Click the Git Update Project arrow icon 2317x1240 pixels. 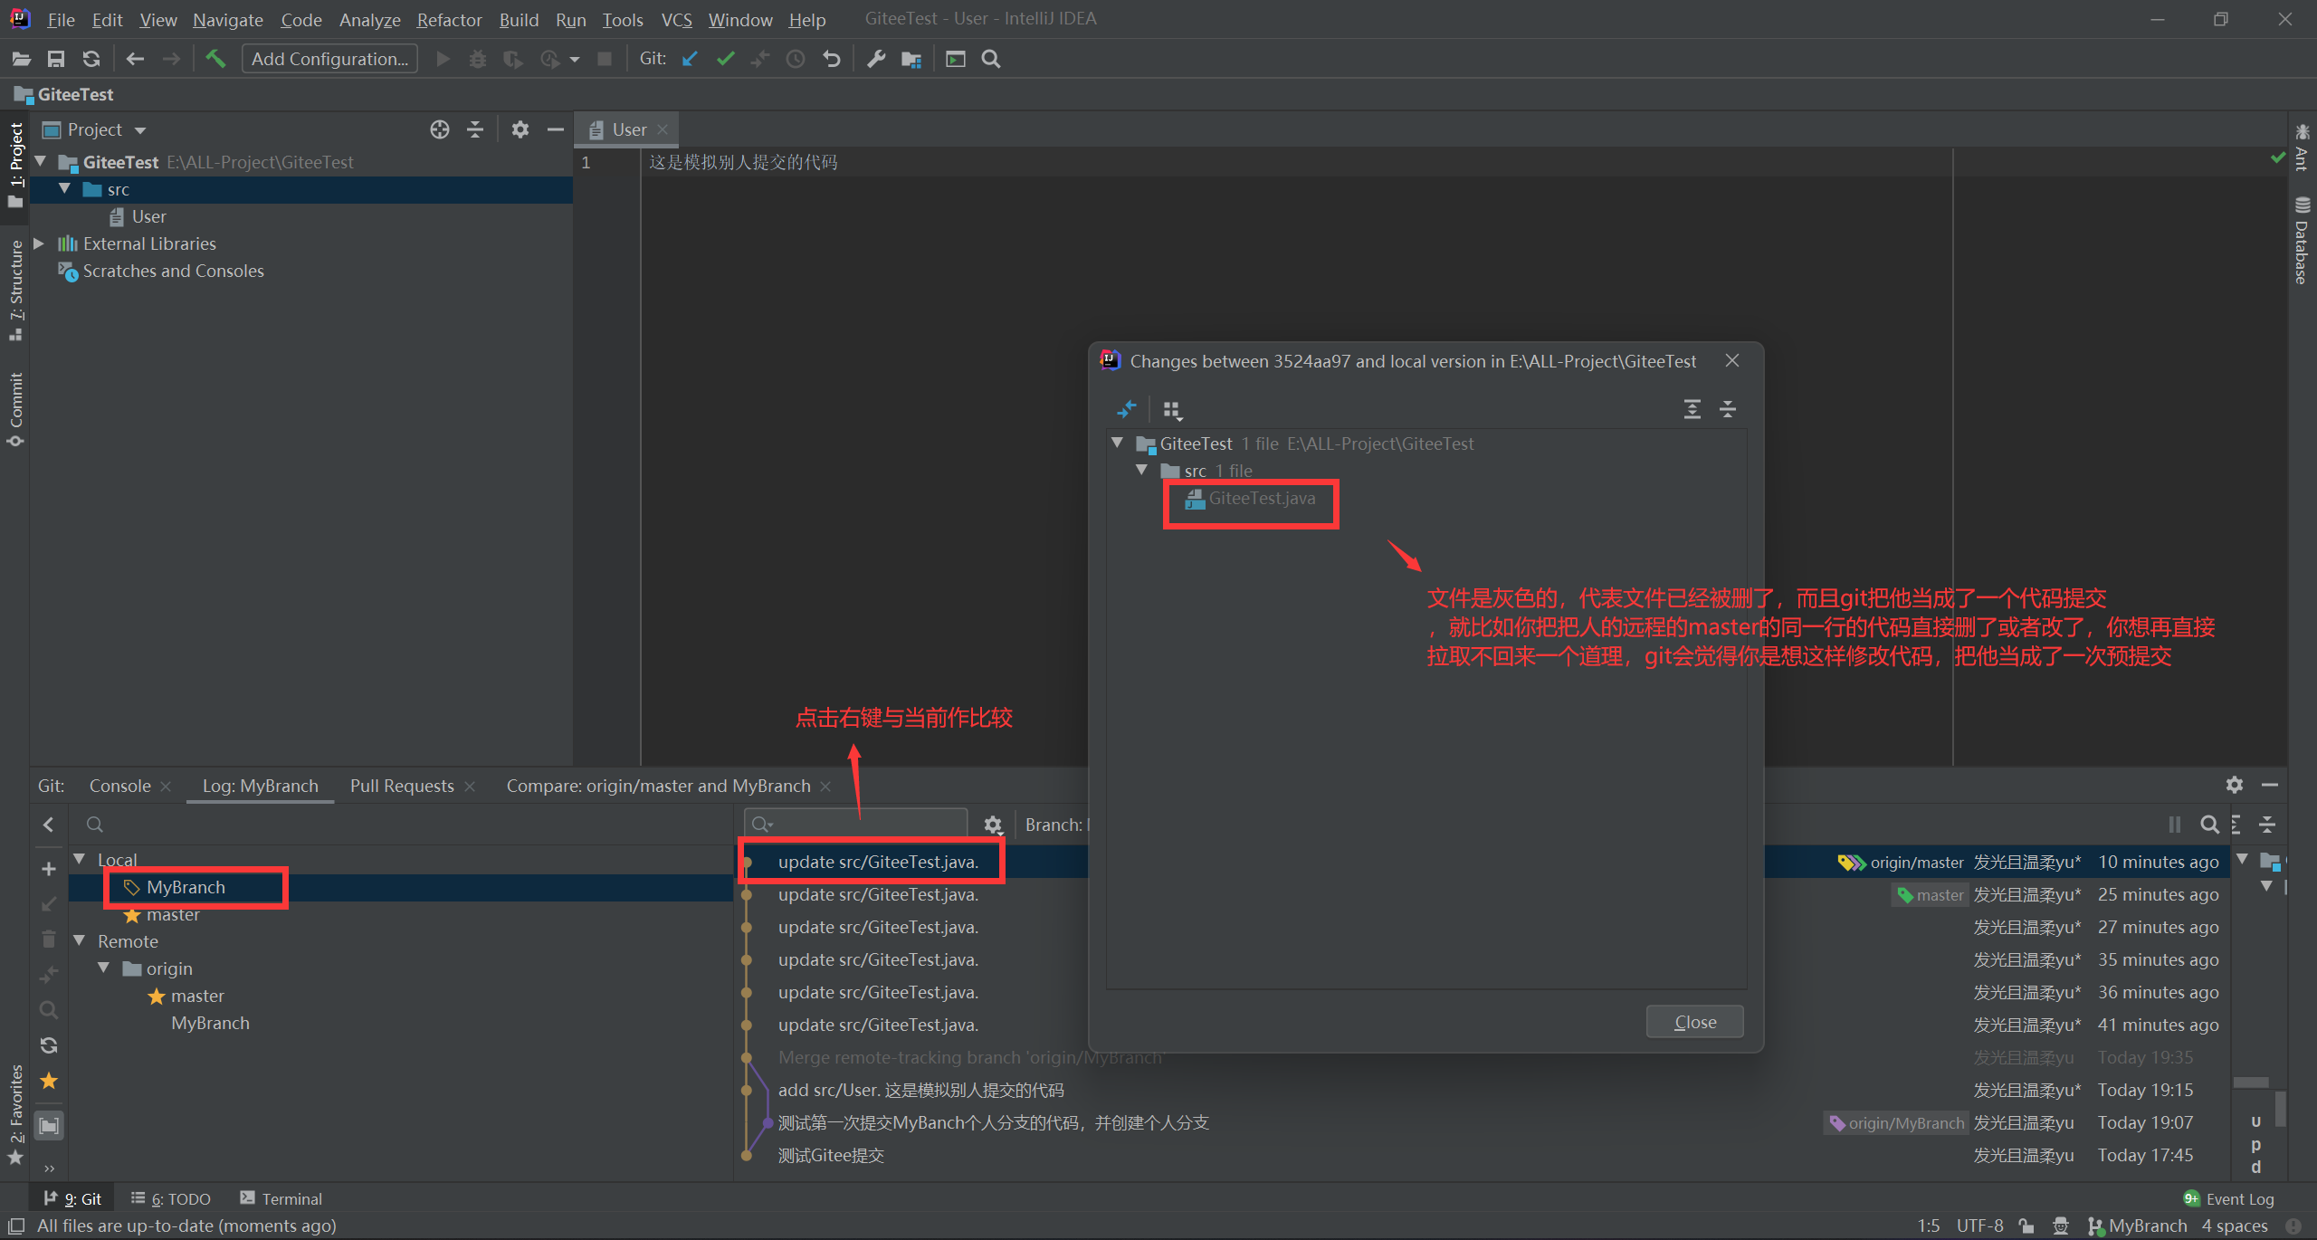(x=691, y=59)
